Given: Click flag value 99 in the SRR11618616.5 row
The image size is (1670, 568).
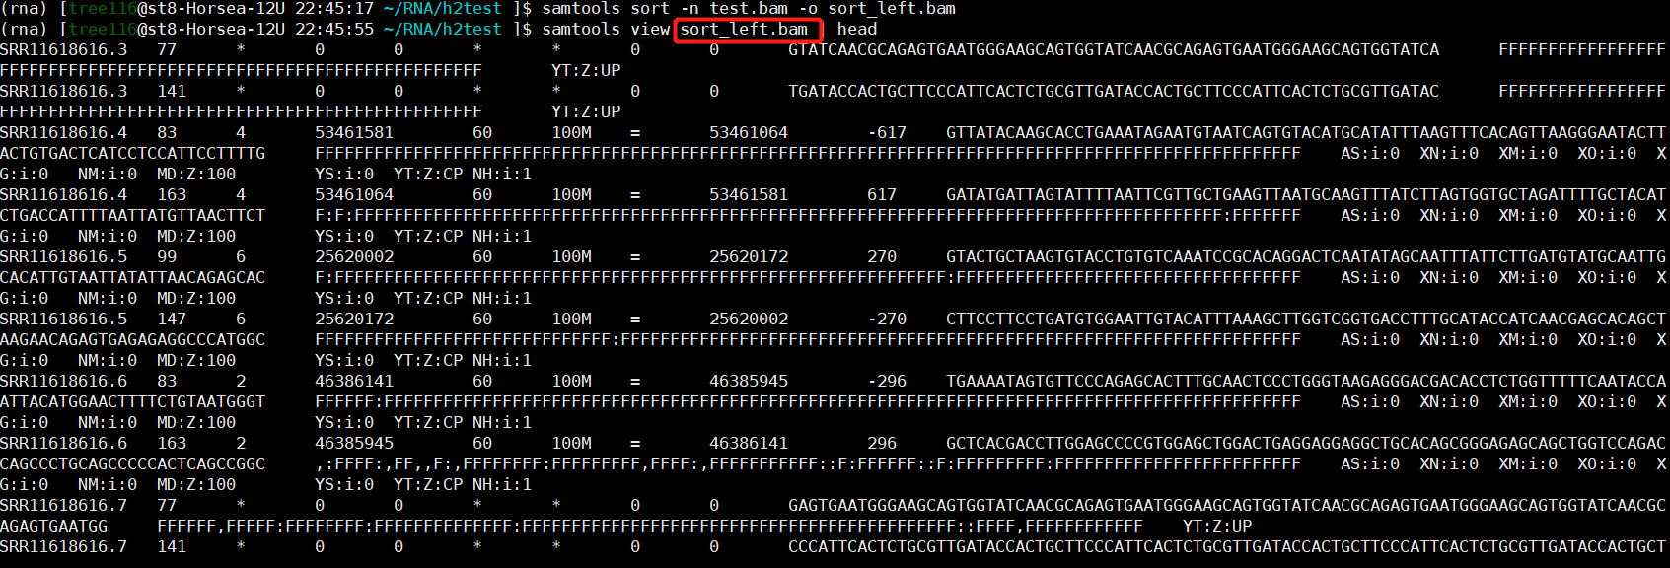Looking at the screenshot, I should coord(167,256).
